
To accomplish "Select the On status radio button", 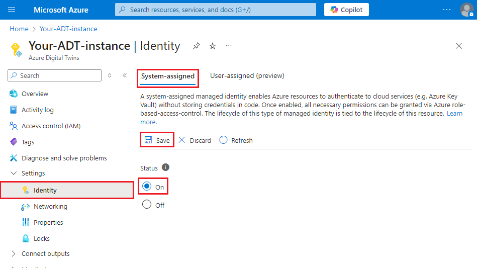I will [147, 187].
